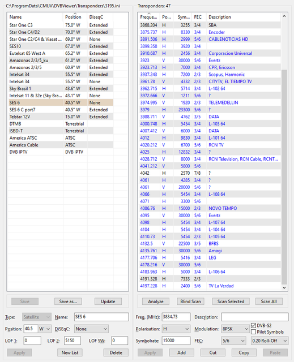Click the Analyze button
The height and width of the screenshot is (362, 294).
(156, 301)
